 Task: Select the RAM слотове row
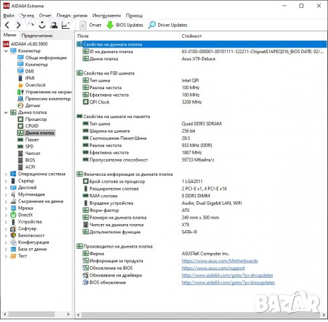point(201,196)
